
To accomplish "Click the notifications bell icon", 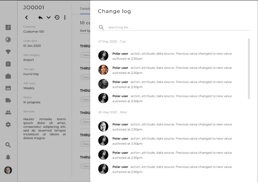I will (8, 157).
